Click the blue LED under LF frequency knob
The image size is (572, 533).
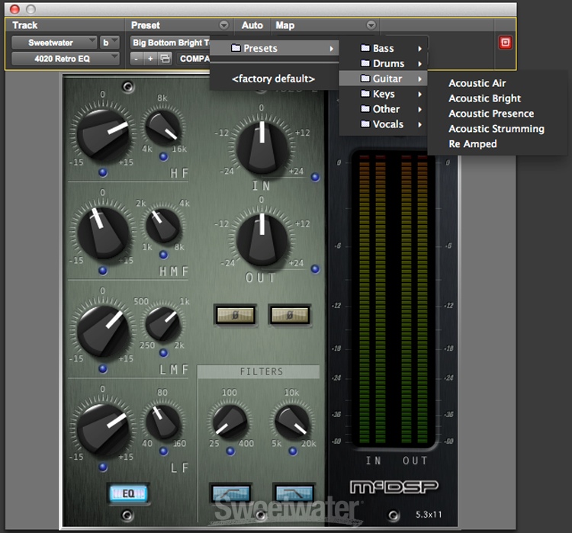(x=163, y=451)
